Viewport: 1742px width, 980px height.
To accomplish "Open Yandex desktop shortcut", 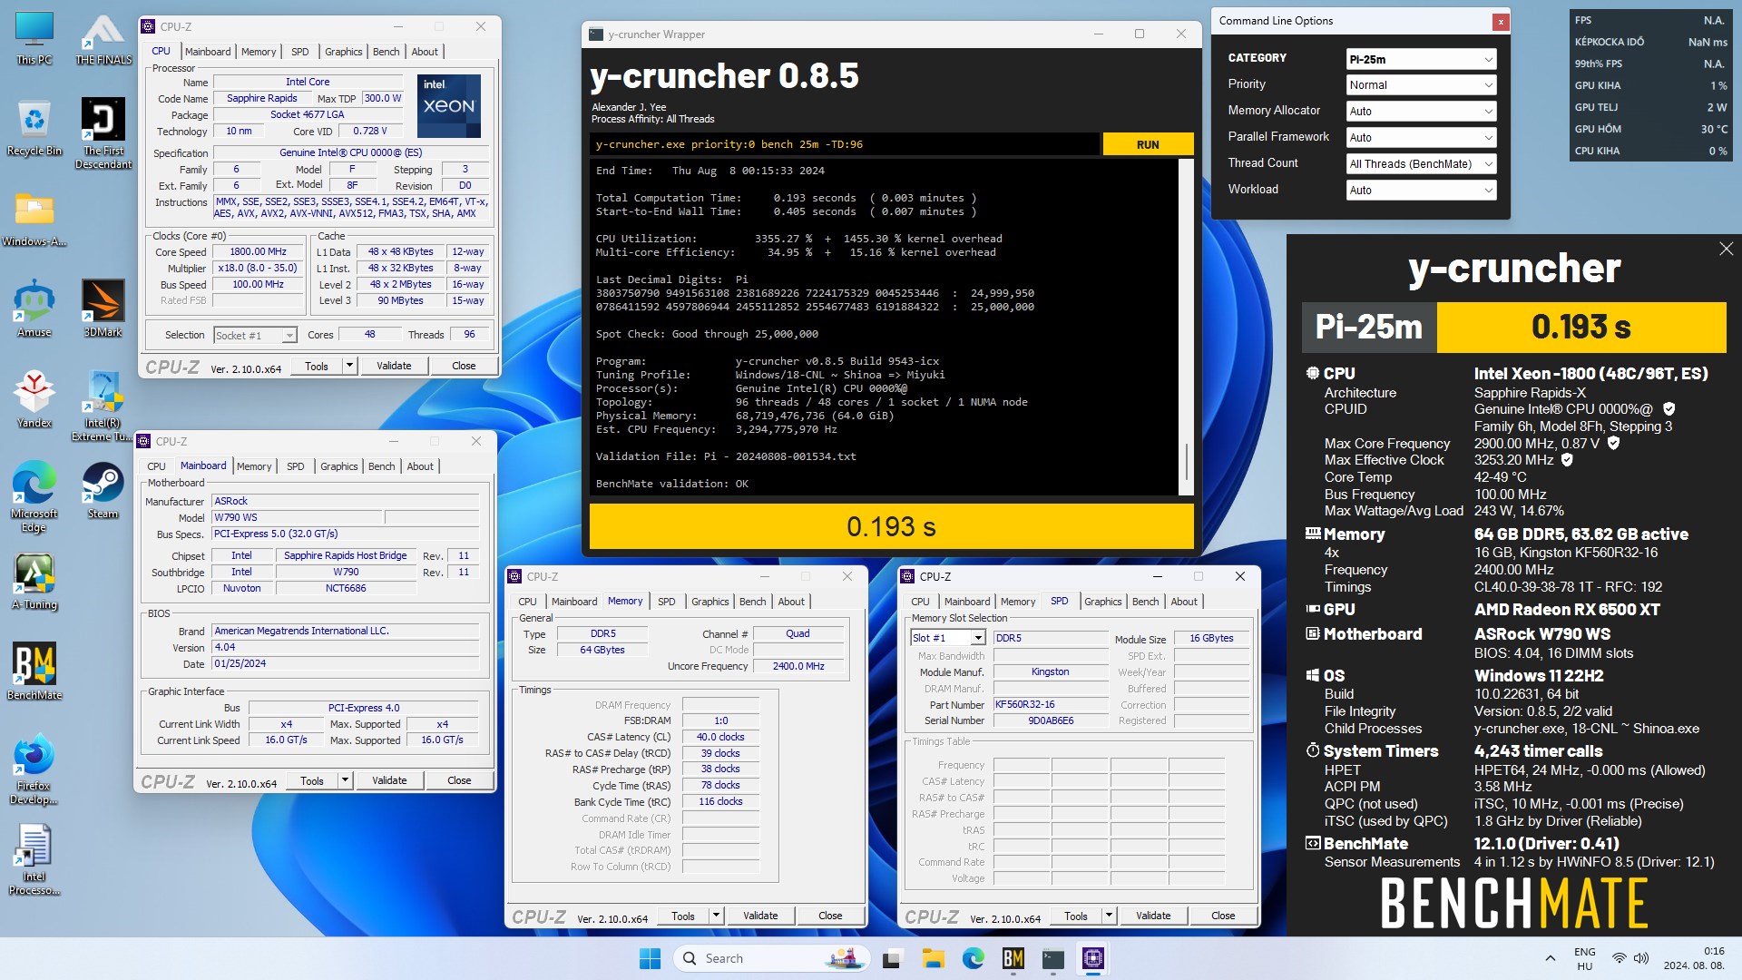I will [34, 399].
